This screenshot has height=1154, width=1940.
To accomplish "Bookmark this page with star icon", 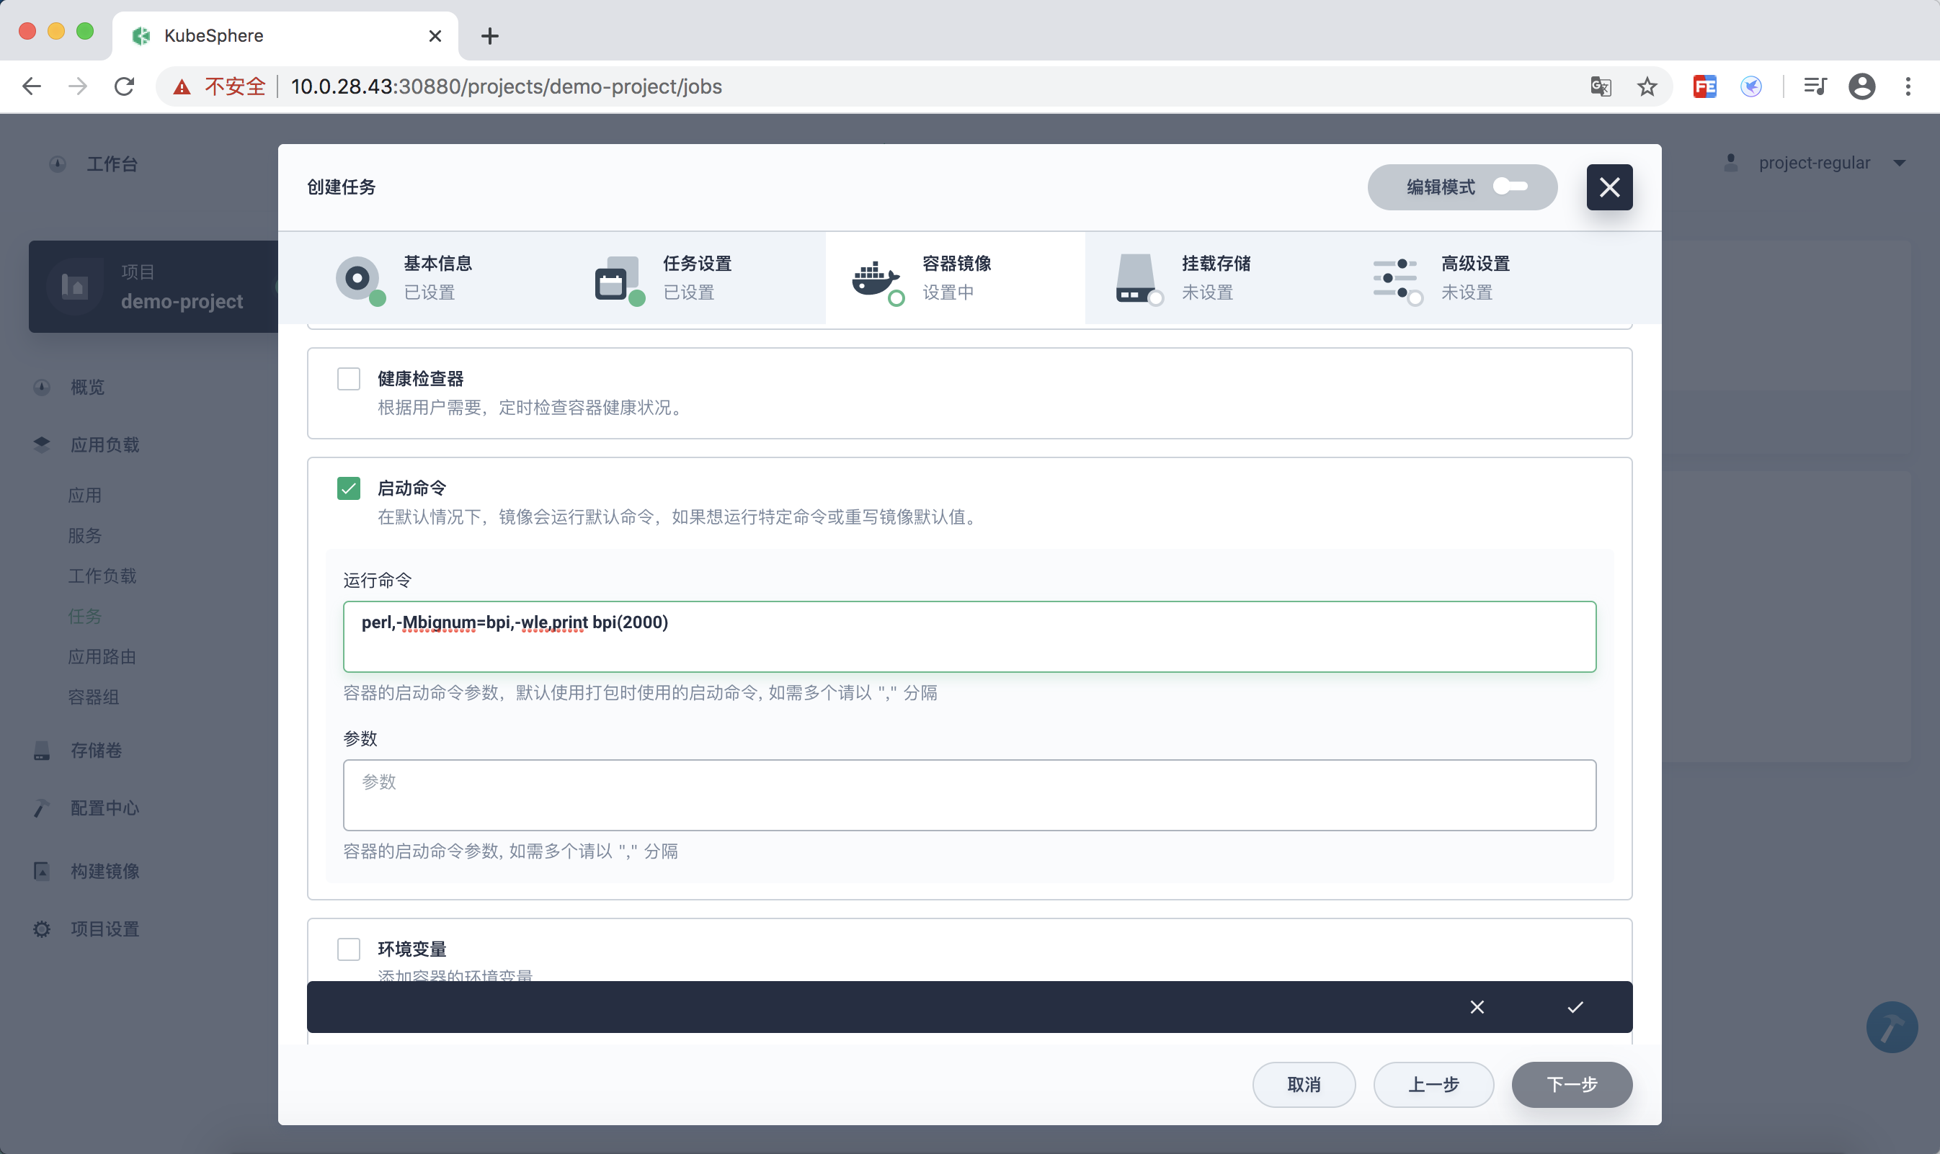I will tap(1647, 86).
